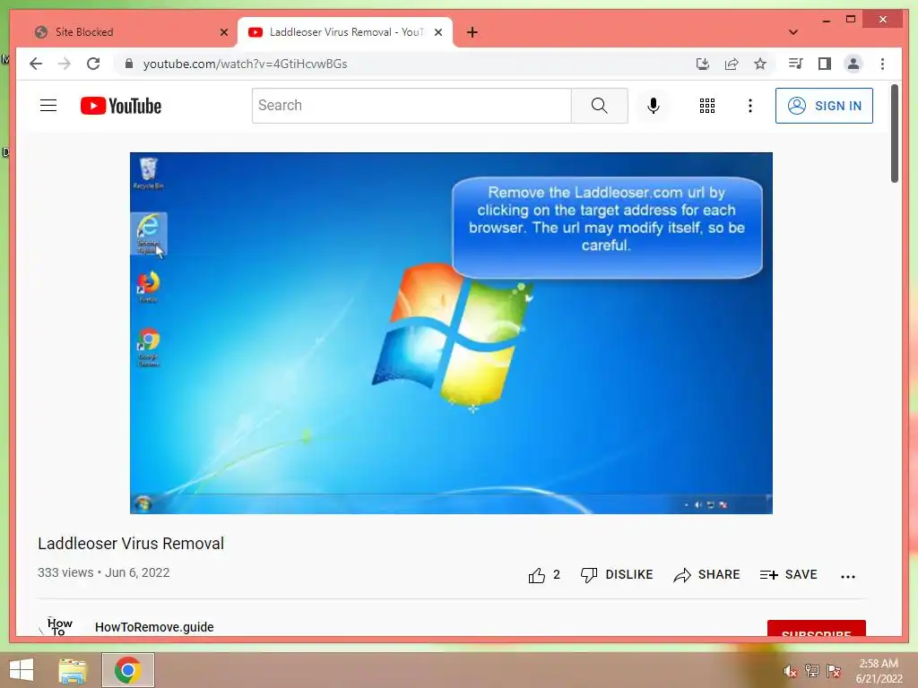Click the DISLIKE button
The image size is (918, 688).
(617, 575)
